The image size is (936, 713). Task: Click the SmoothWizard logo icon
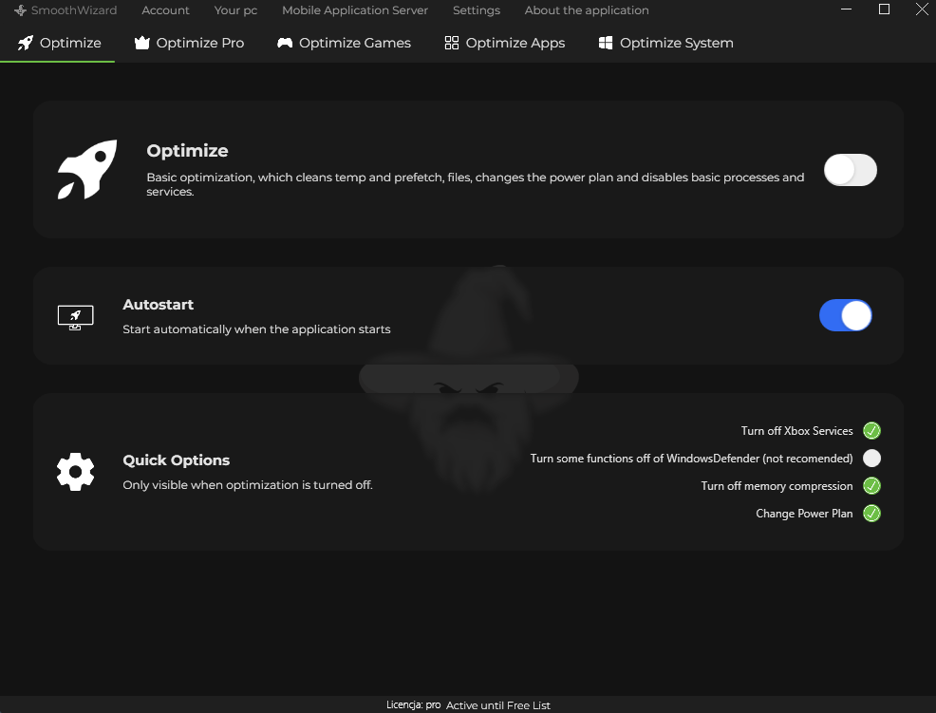point(20,10)
